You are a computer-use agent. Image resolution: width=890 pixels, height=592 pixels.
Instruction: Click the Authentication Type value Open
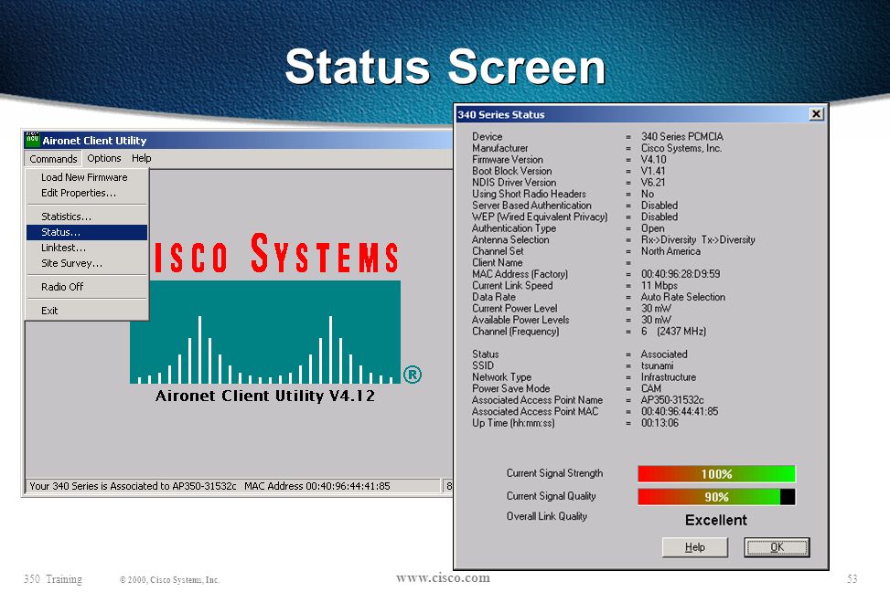[653, 228]
